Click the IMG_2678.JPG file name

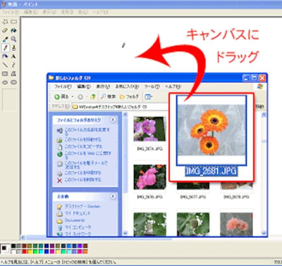236,197
